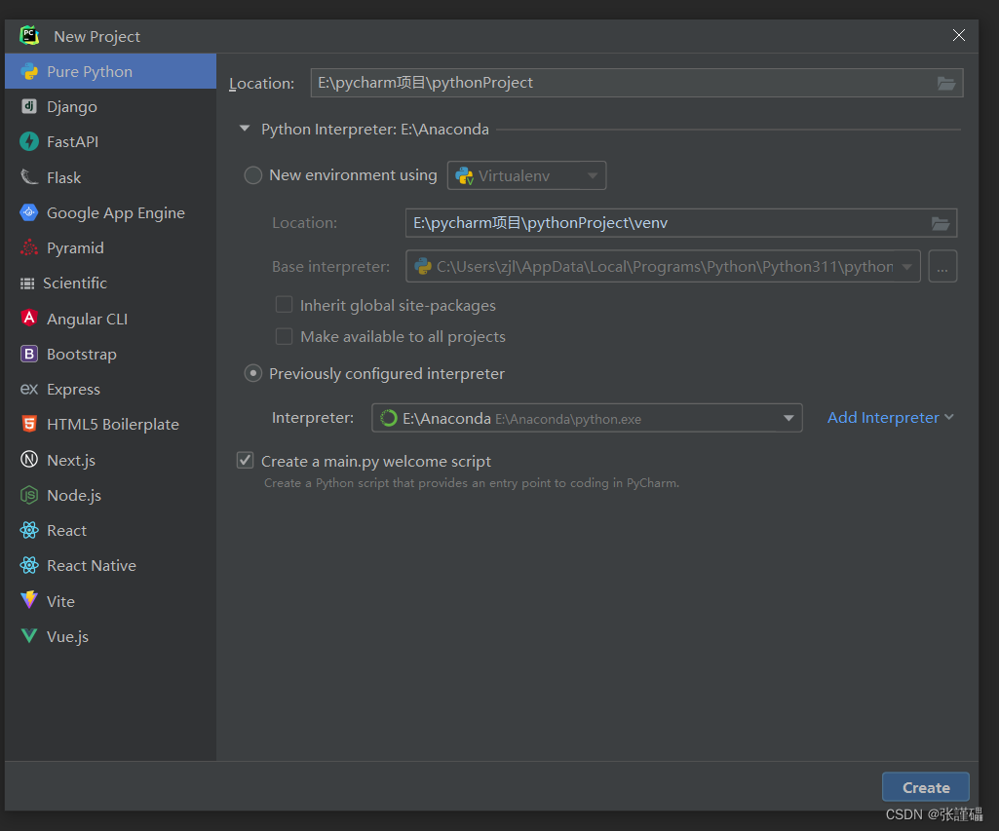Click the Scientific grid icon
The height and width of the screenshot is (831, 999).
(x=27, y=283)
